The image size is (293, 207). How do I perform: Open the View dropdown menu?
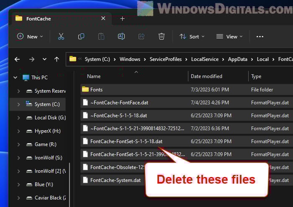point(229,37)
